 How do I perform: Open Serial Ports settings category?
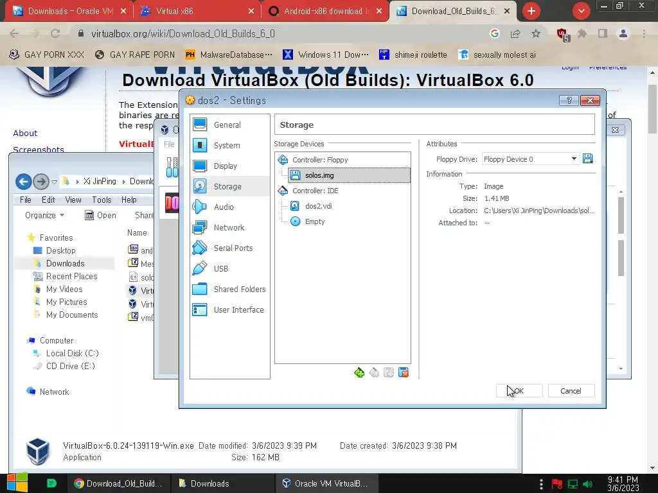pos(229,248)
